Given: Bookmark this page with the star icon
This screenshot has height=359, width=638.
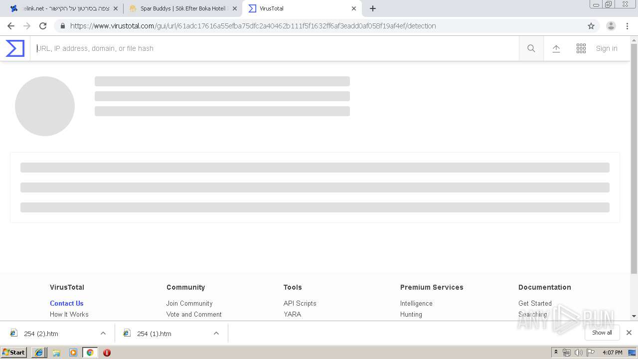Looking at the screenshot, I should [591, 26].
